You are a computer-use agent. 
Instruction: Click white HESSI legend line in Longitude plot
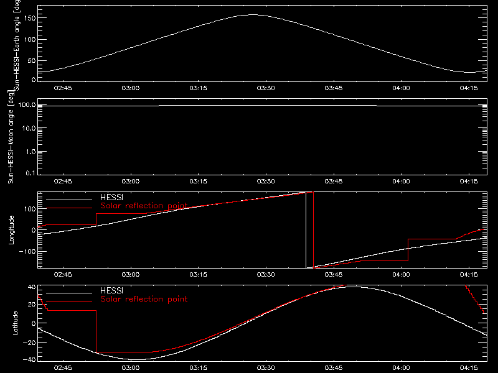point(69,200)
